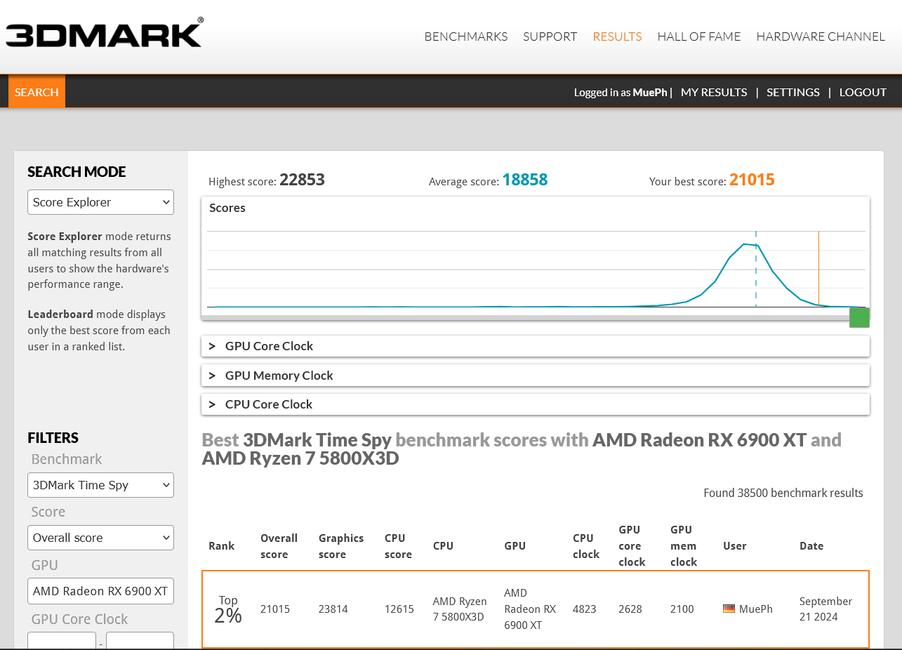Open the Score Explorer search mode dropdown
Screen dimensions: 902x650
[x=100, y=202]
